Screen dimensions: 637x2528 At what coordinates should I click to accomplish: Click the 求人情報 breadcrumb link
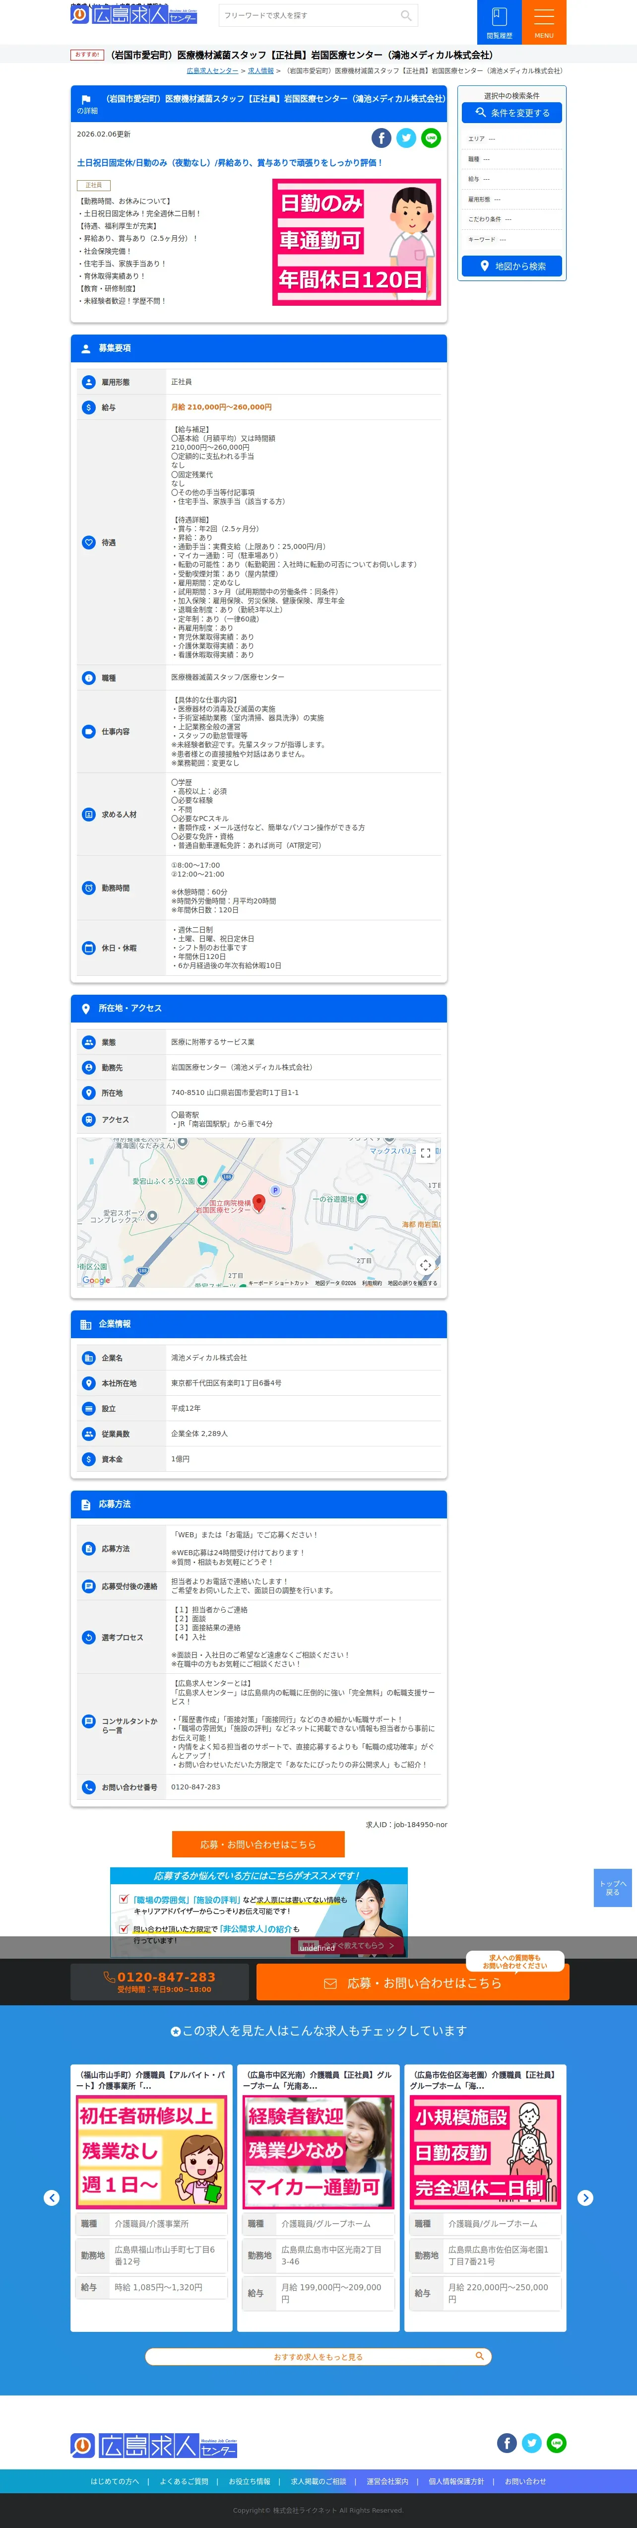261,70
